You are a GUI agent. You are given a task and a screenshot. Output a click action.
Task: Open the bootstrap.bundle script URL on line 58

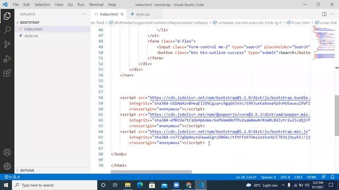click(x=230, y=98)
